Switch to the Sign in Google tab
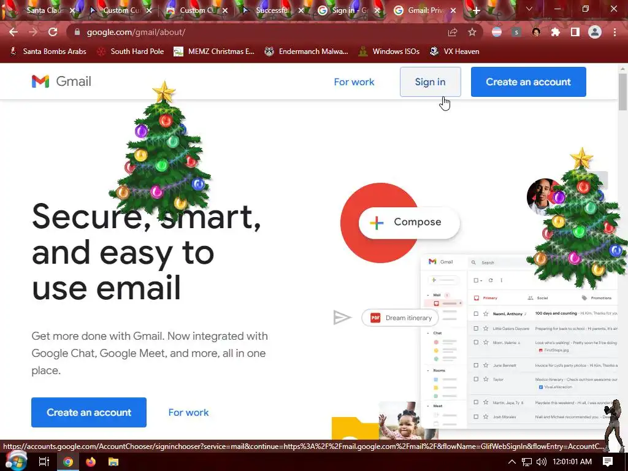This screenshot has height=471, width=628. (x=348, y=10)
